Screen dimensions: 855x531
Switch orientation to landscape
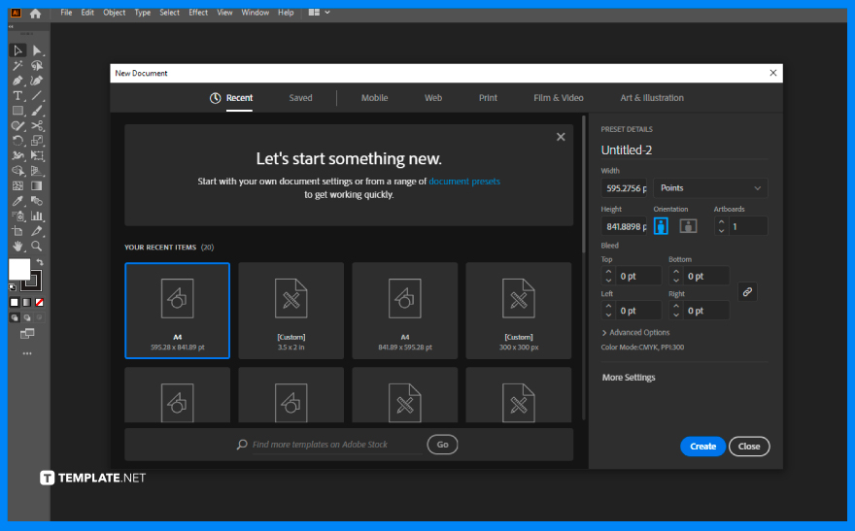coord(688,225)
